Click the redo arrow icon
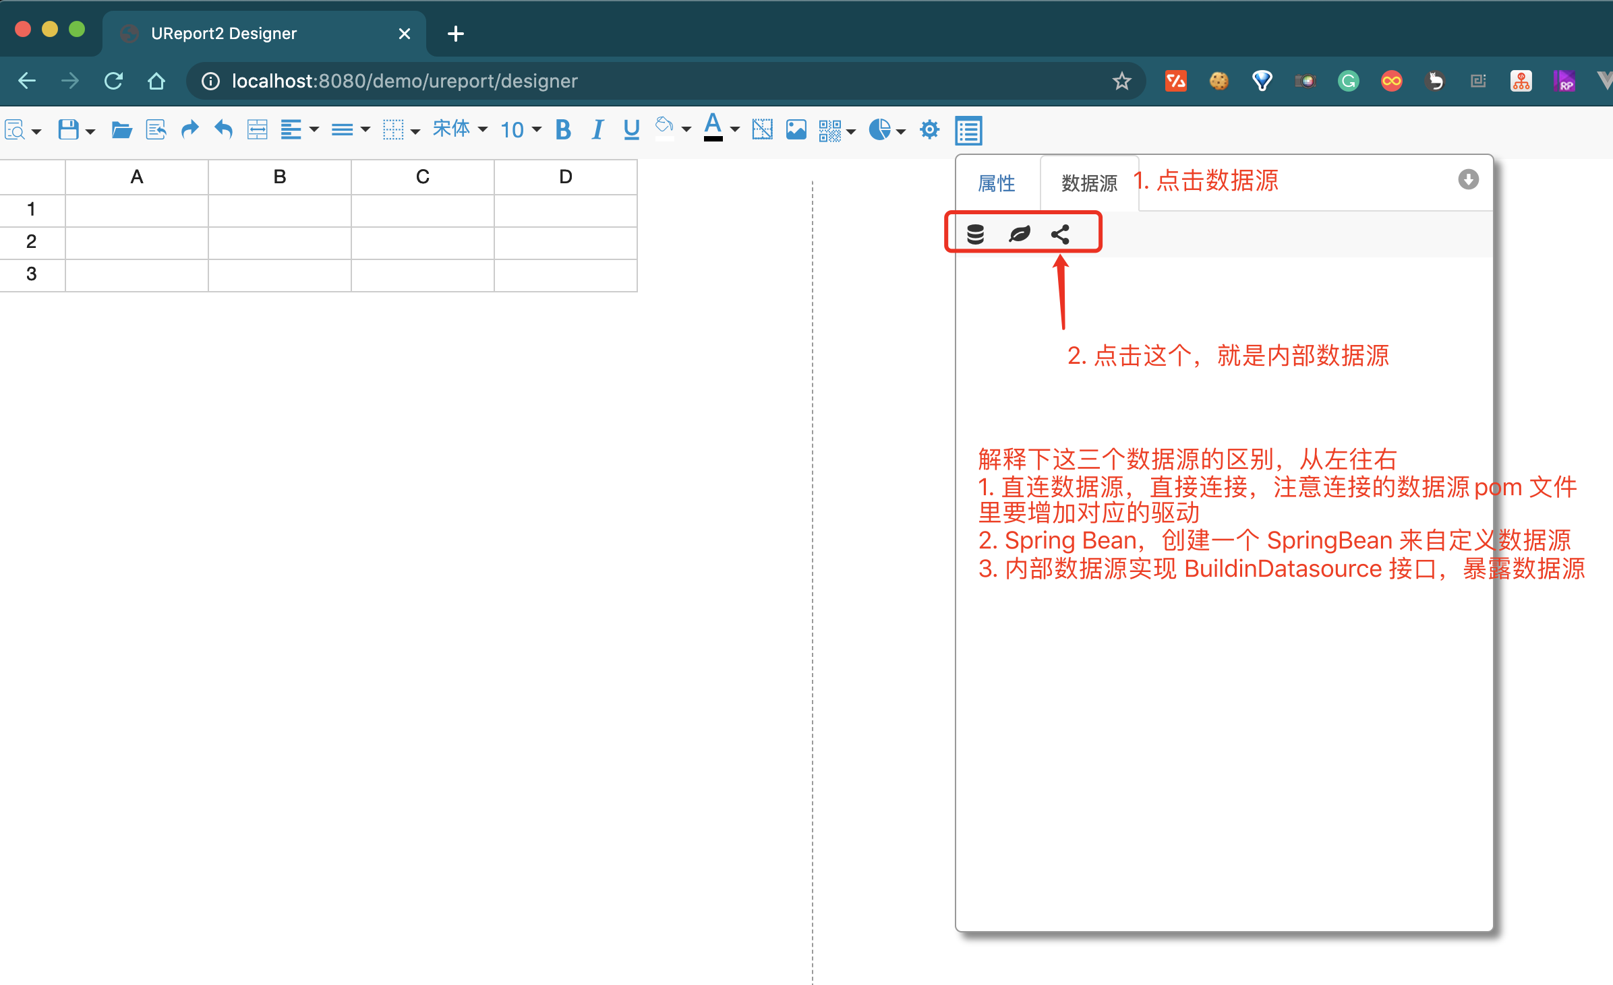1613x985 pixels. 190,129
